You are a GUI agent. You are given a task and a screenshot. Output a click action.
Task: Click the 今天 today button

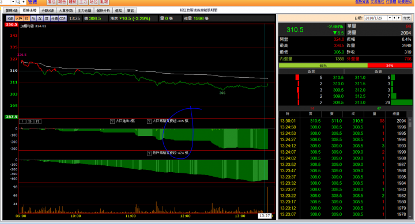tap(406, 18)
